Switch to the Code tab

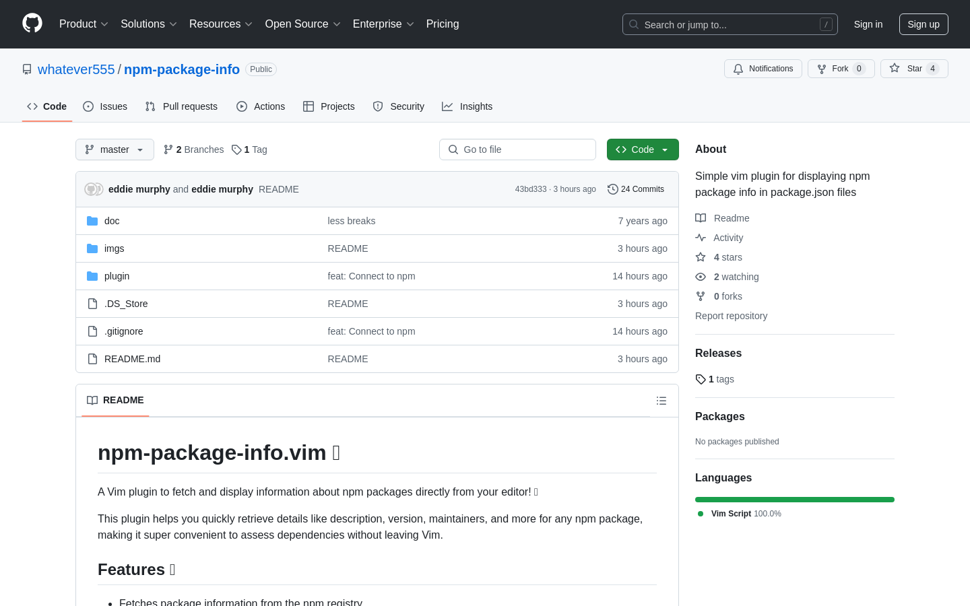coord(47,106)
